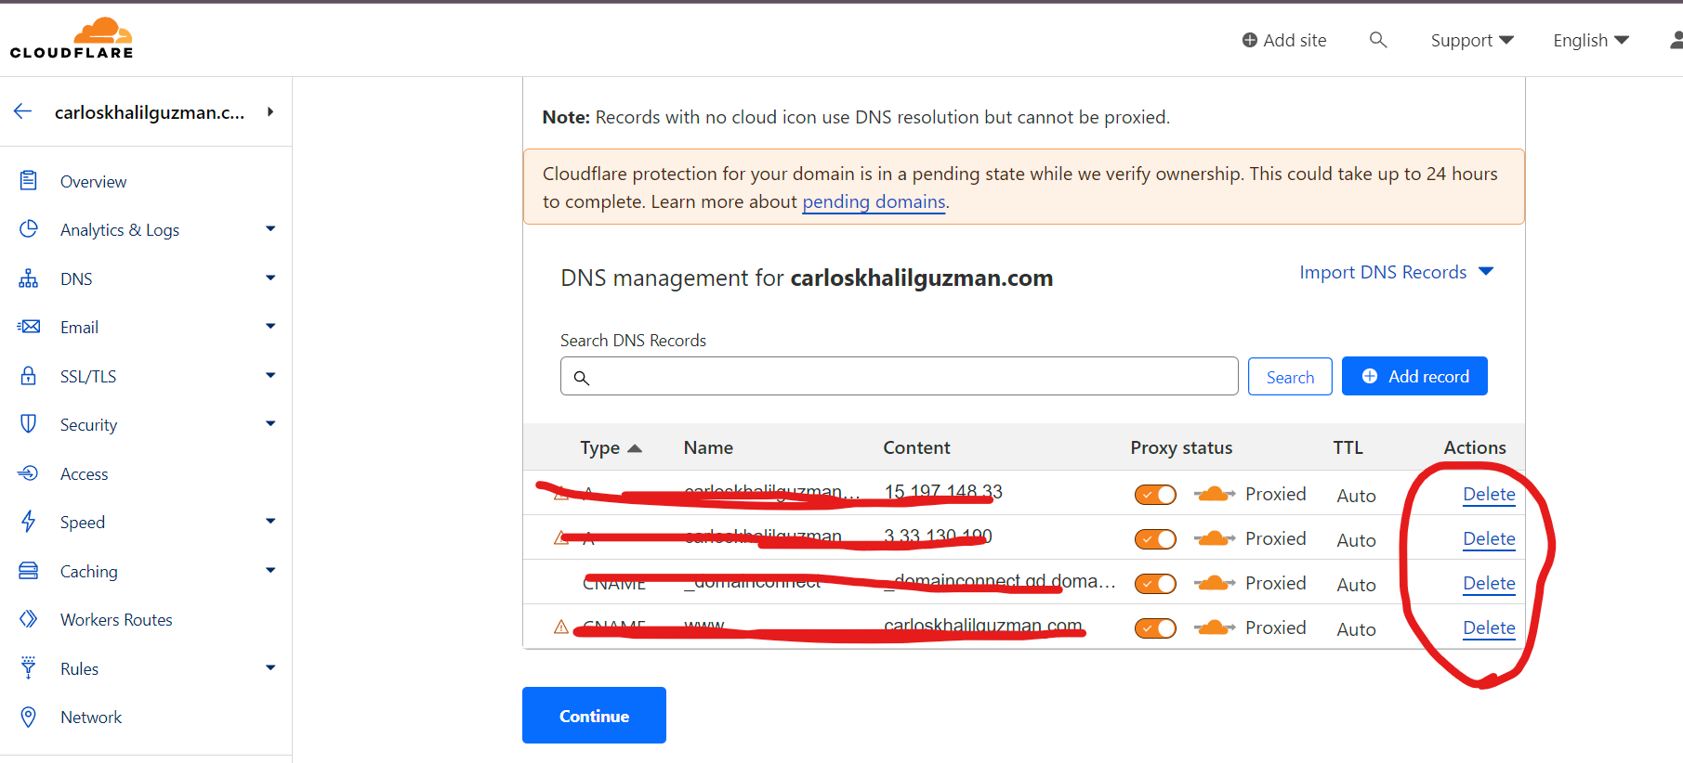
Task: Open the Support dropdown menu
Action: (x=1472, y=40)
